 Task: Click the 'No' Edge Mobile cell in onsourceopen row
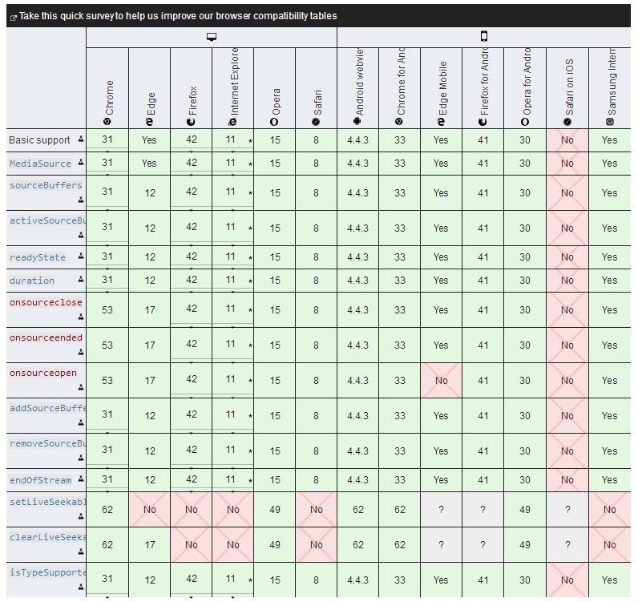click(441, 380)
